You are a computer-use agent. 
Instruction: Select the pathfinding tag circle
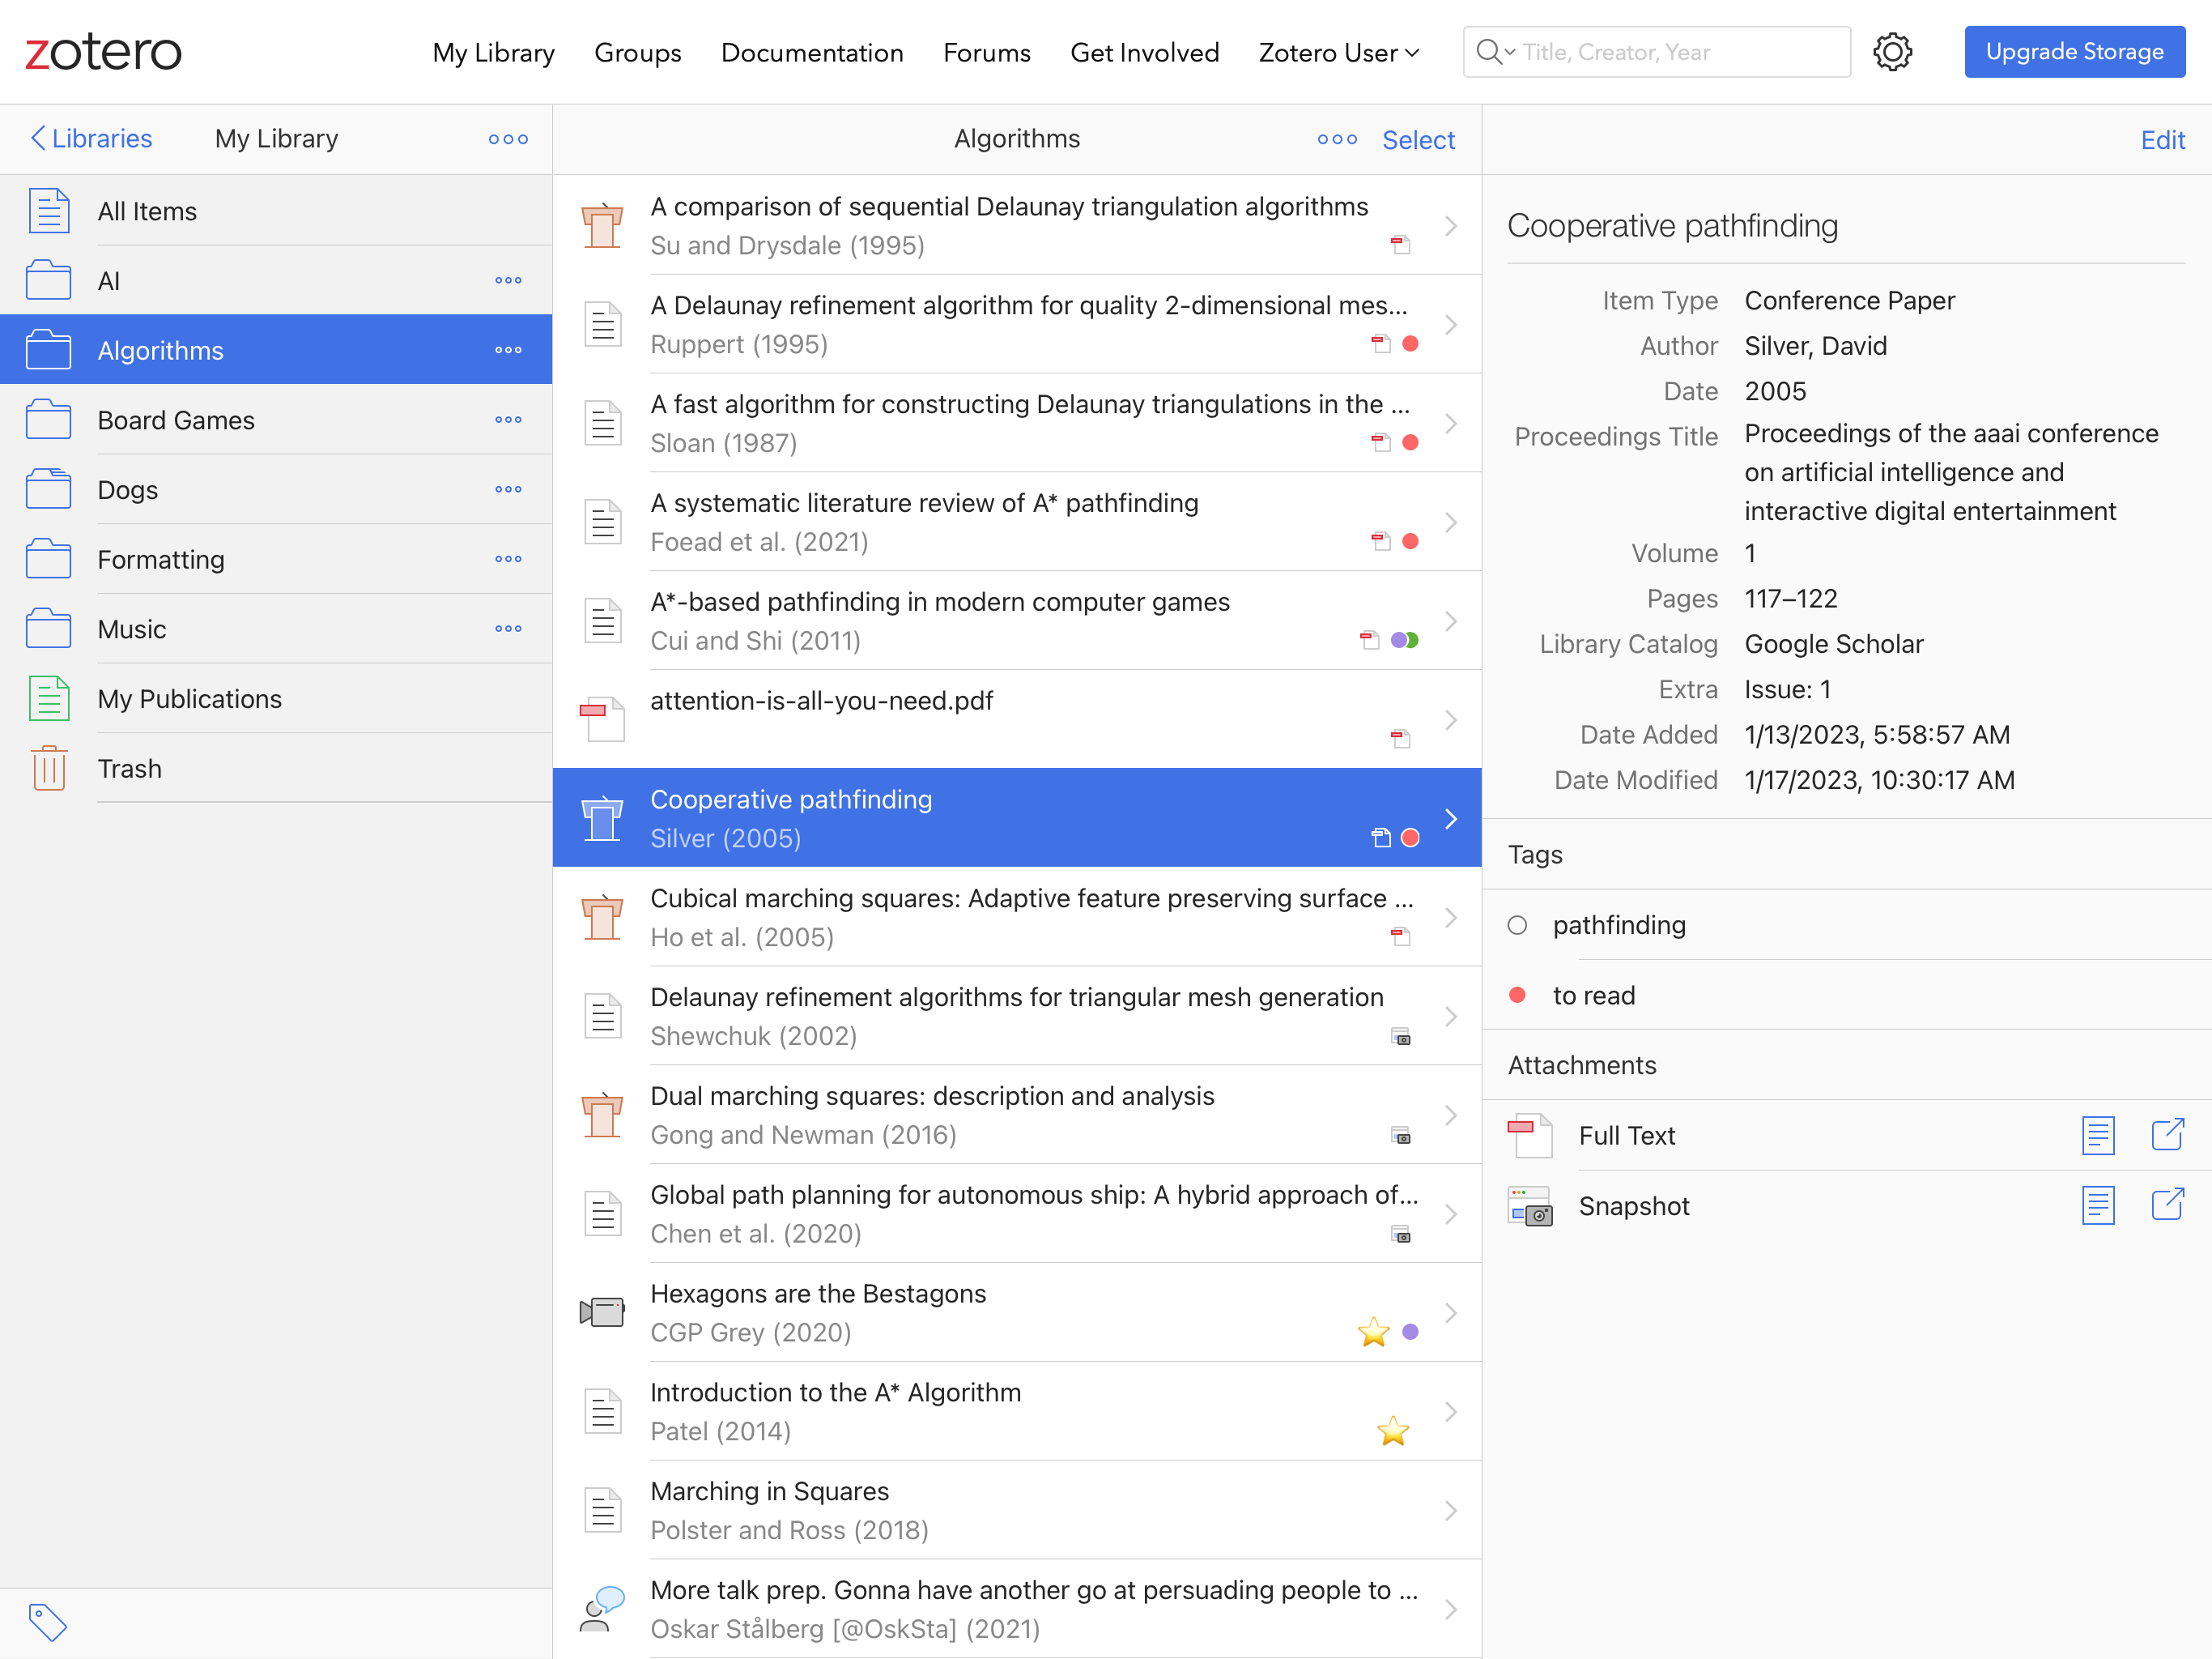pos(1517,926)
